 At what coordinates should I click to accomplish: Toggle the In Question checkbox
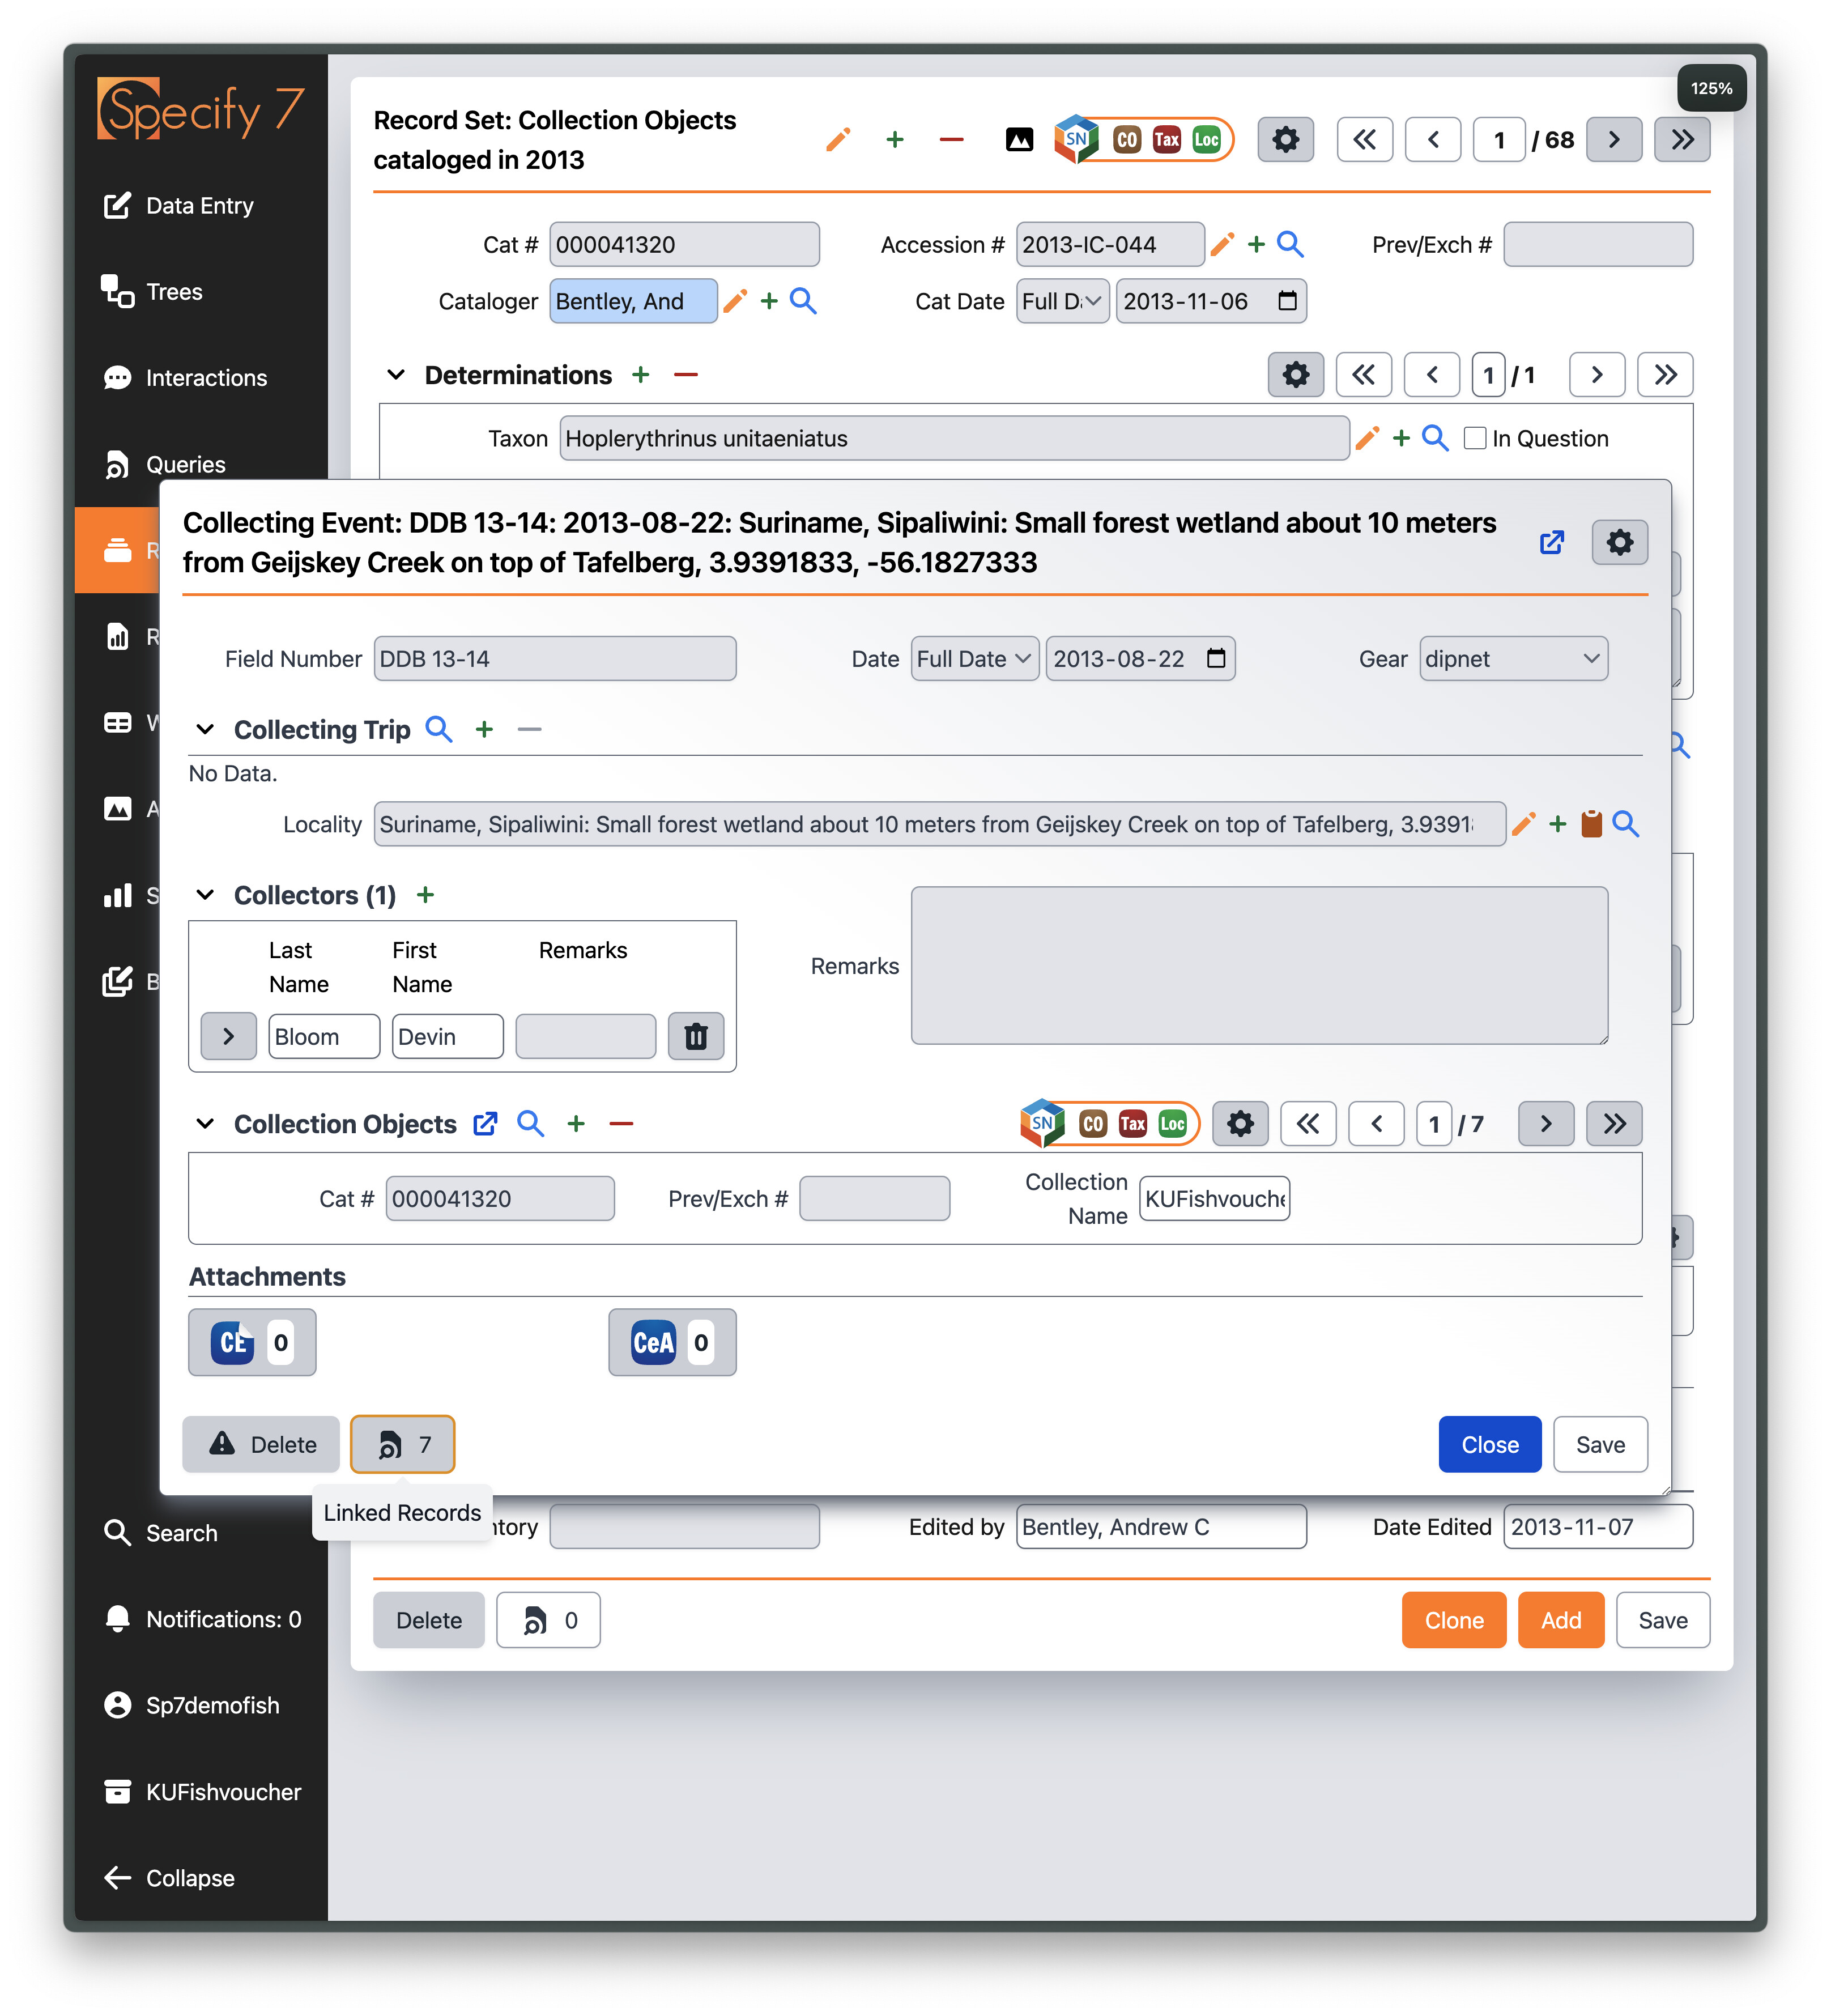pos(1474,438)
